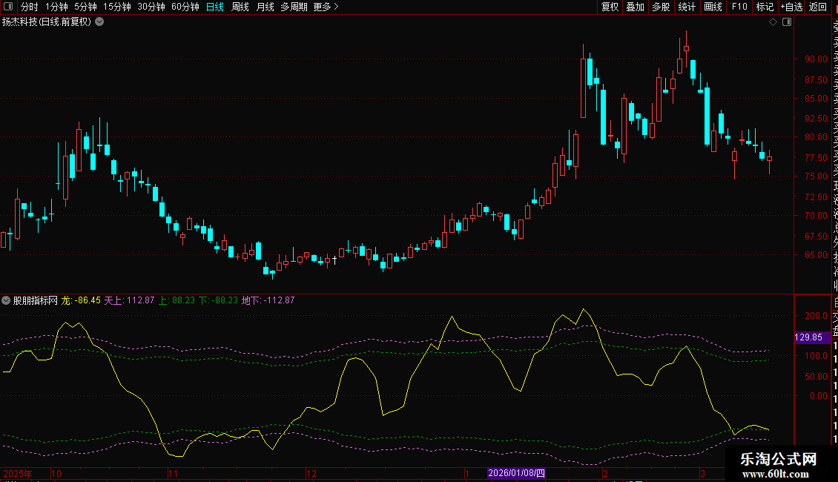838x482 pixels.
Task: Click the 上: 88.23 indicator value
Action: [177, 300]
